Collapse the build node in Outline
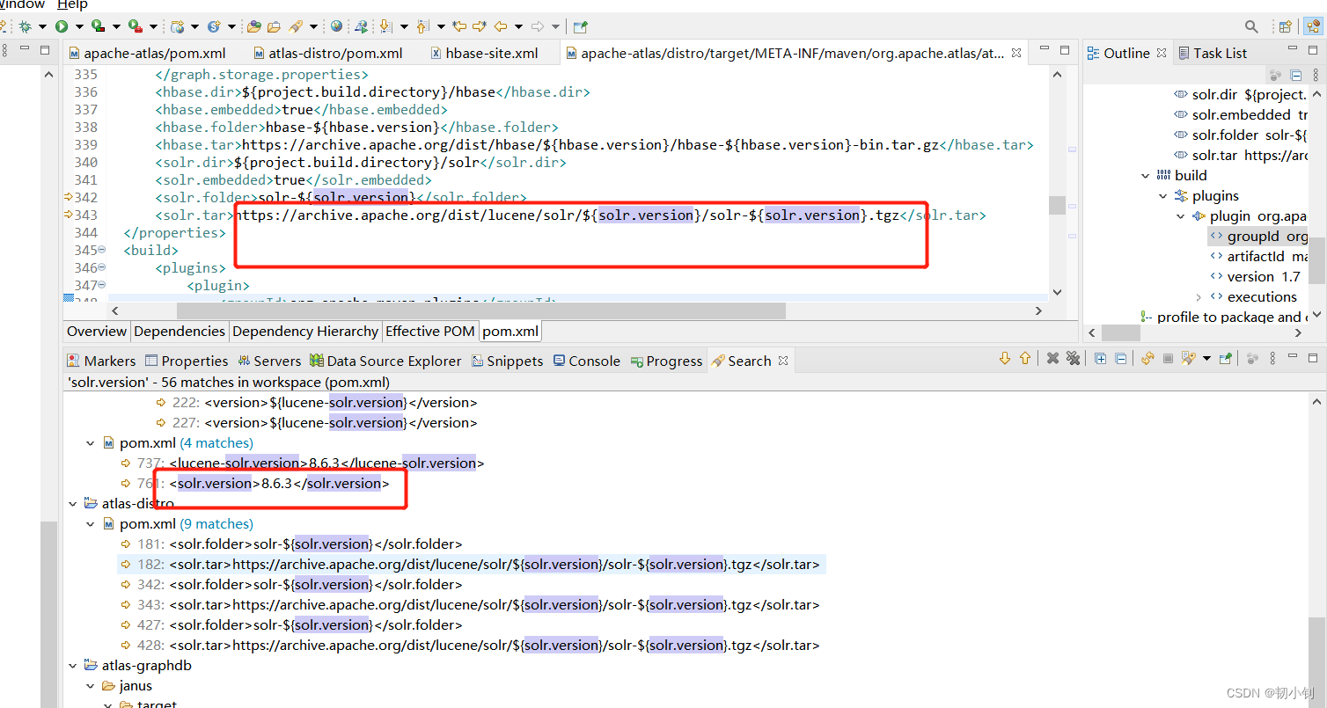 1146,176
